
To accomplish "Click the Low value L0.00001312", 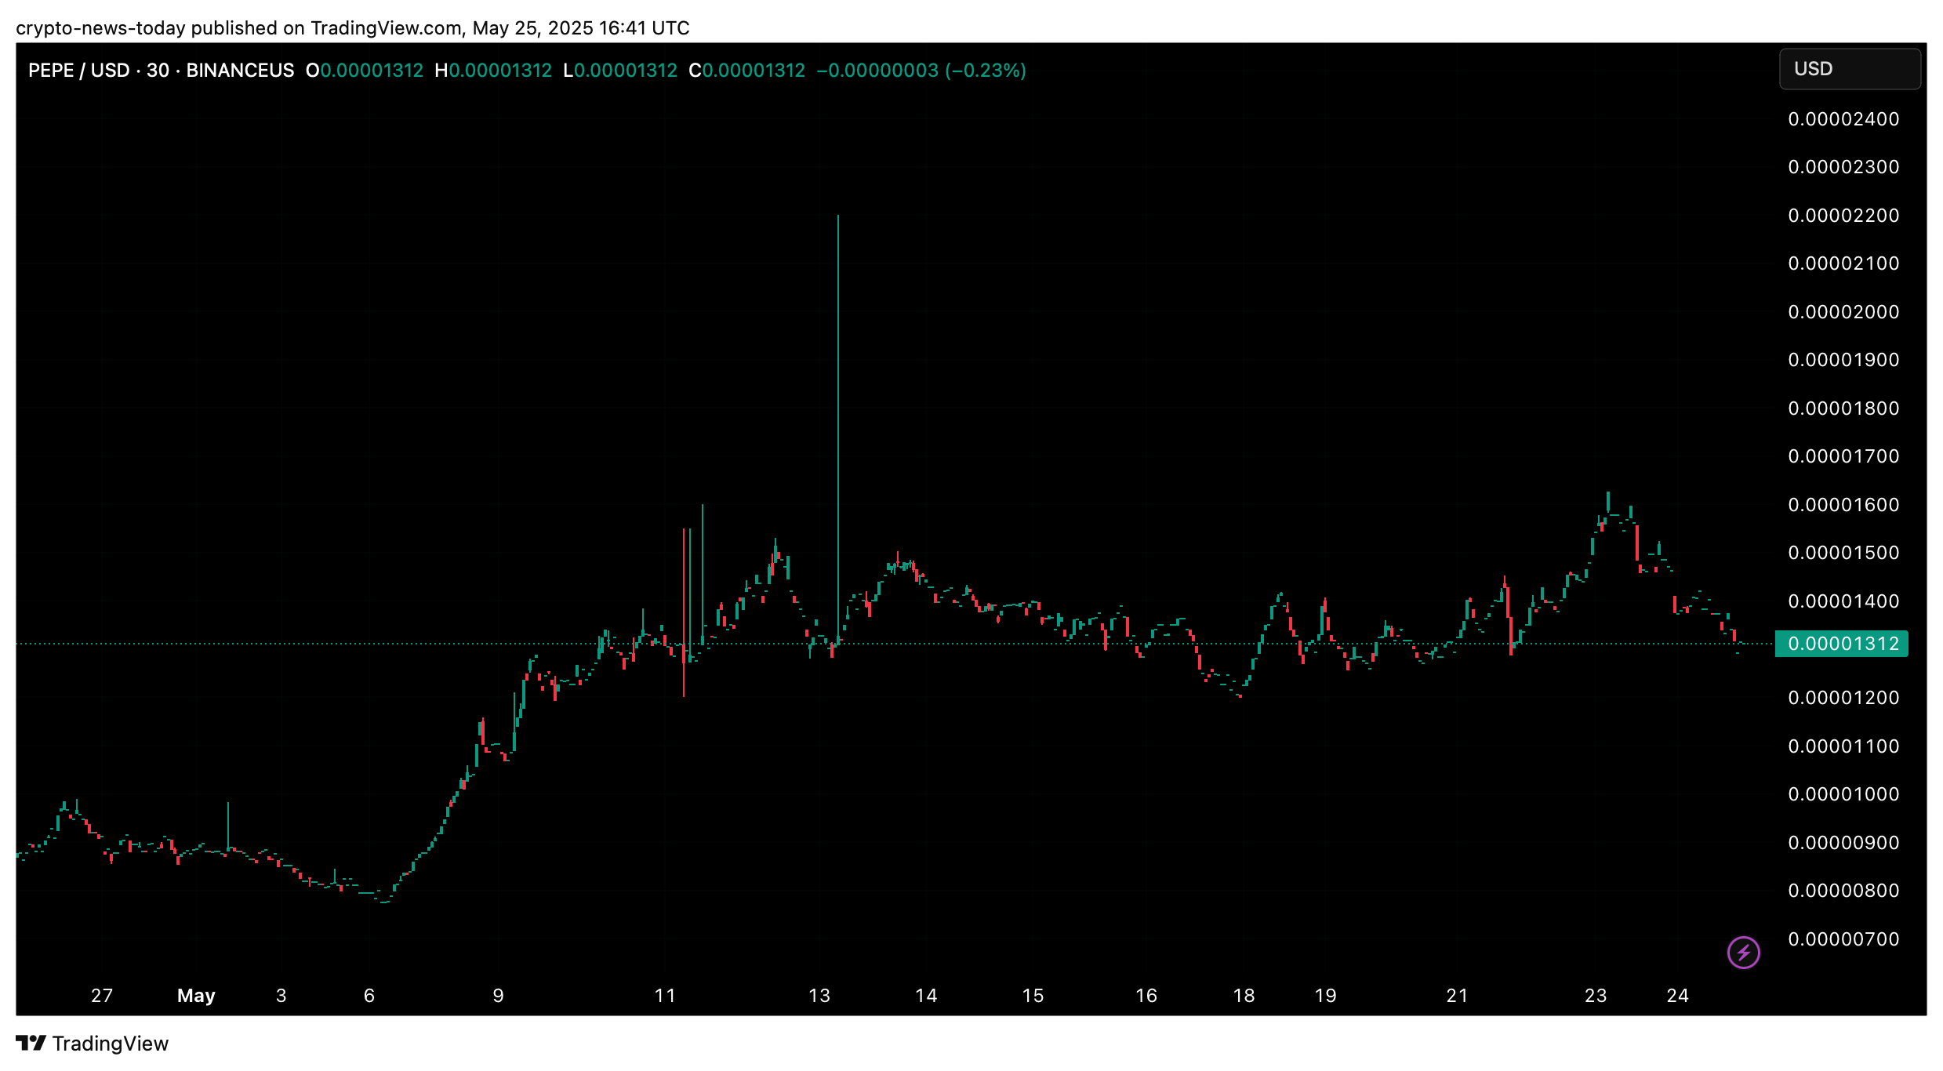I will click(x=620, y=71).
